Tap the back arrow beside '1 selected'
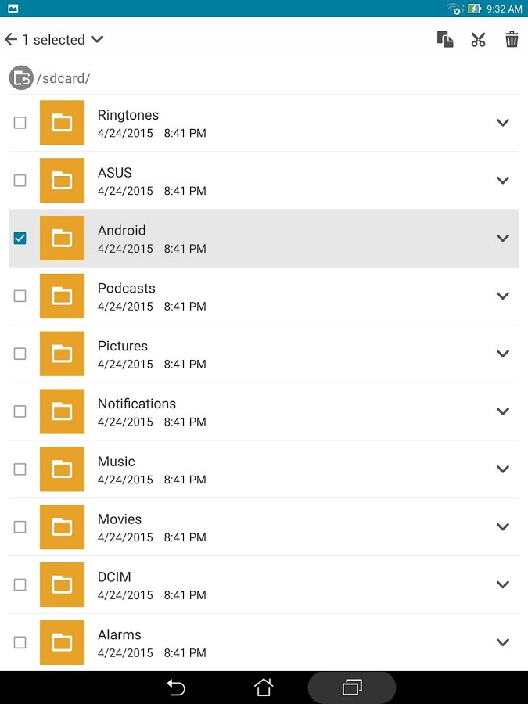 pyautogui.click(x=11, y=40)
